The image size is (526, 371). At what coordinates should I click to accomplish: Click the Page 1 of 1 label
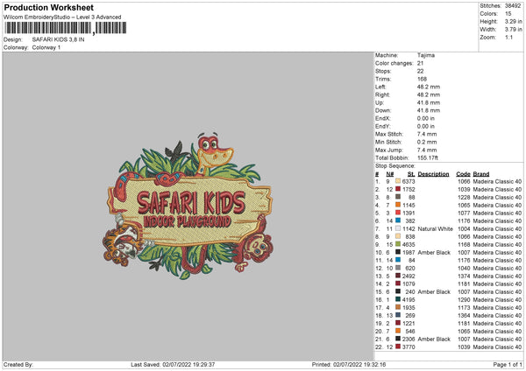[x=508, y=364]
